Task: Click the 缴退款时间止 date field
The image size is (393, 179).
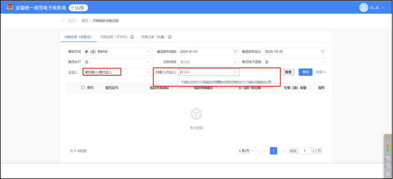Action: (x=295, y=51)
